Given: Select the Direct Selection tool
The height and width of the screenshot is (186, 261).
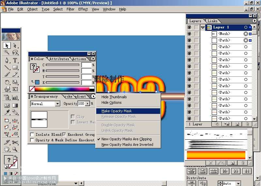Looking at the screenshot, I should pos(15,45).
